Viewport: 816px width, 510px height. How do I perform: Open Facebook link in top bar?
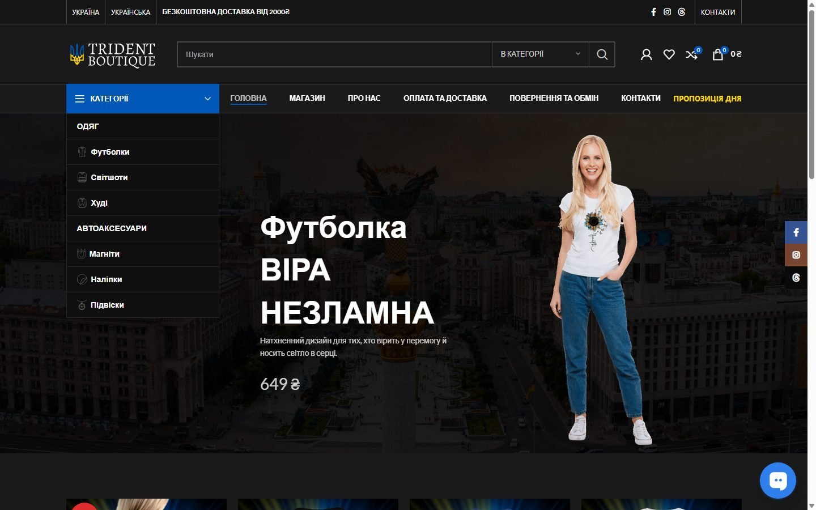653,12
